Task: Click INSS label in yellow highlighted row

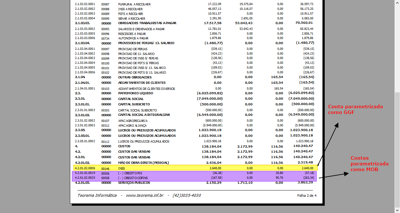Action: pos(122,169)
